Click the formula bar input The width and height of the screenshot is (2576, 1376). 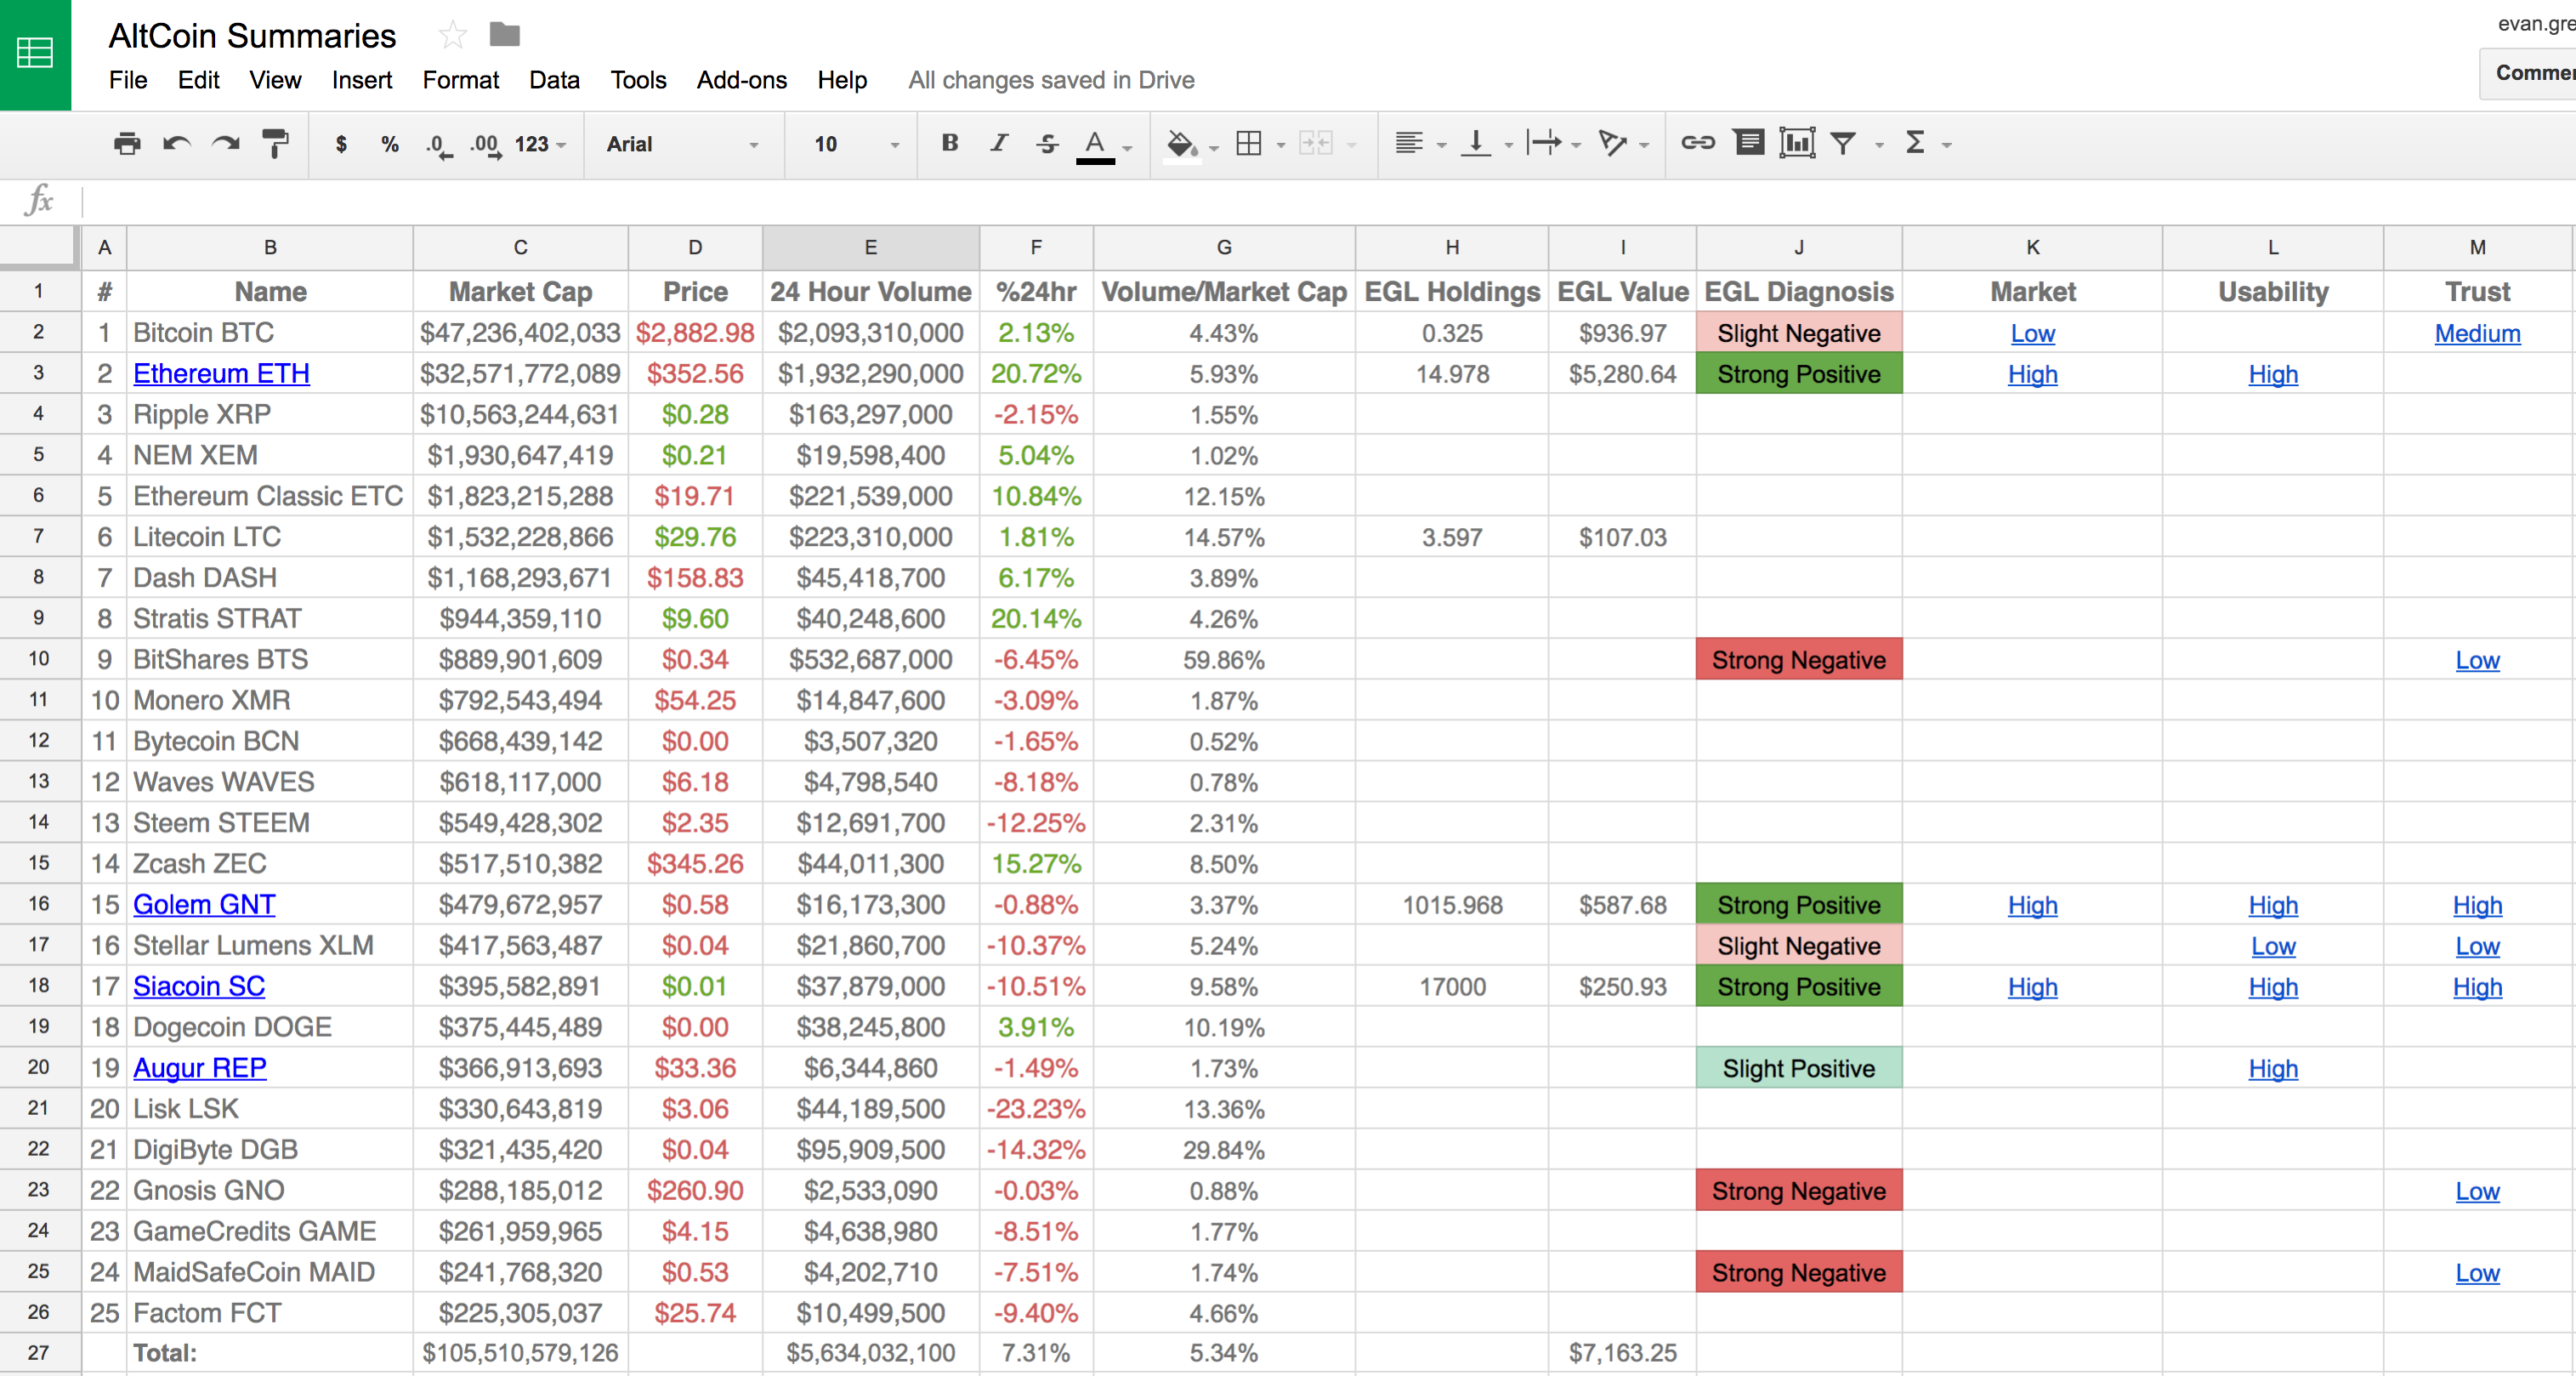click(x=1328, y=201)
